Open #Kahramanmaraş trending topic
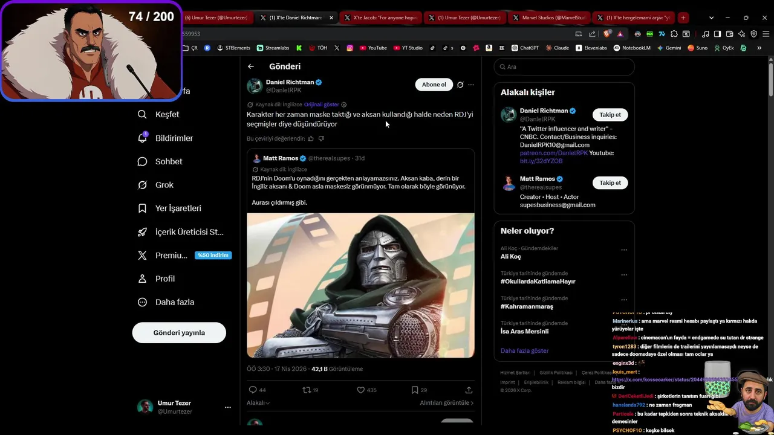774x435 pixels. [527, 306]
